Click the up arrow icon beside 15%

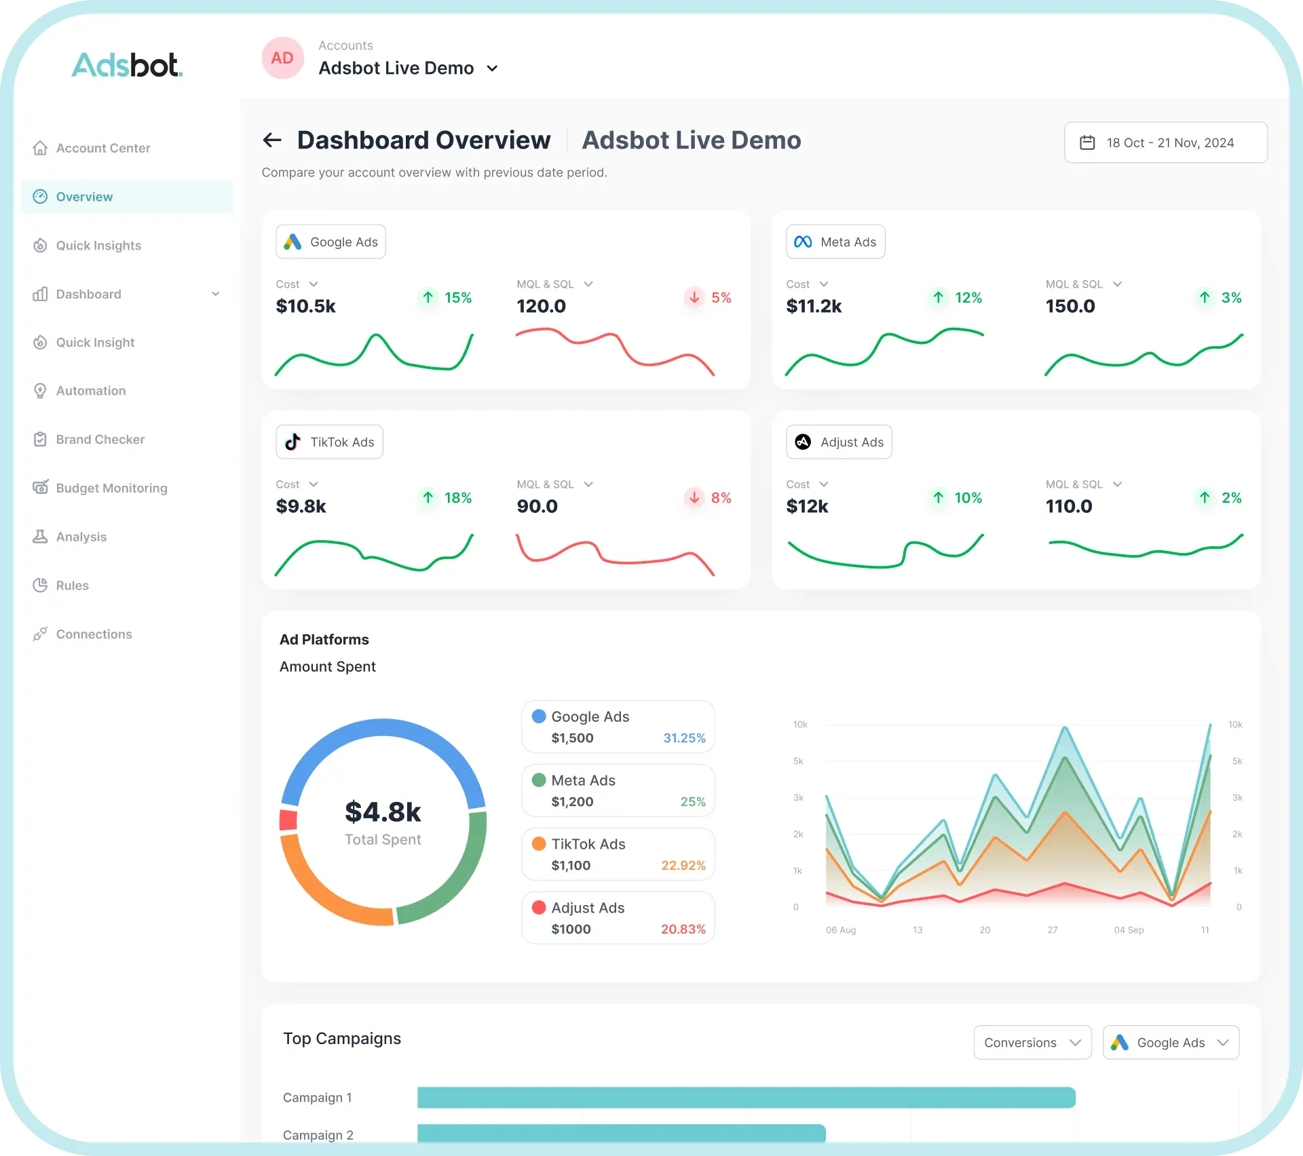point(428,297)
